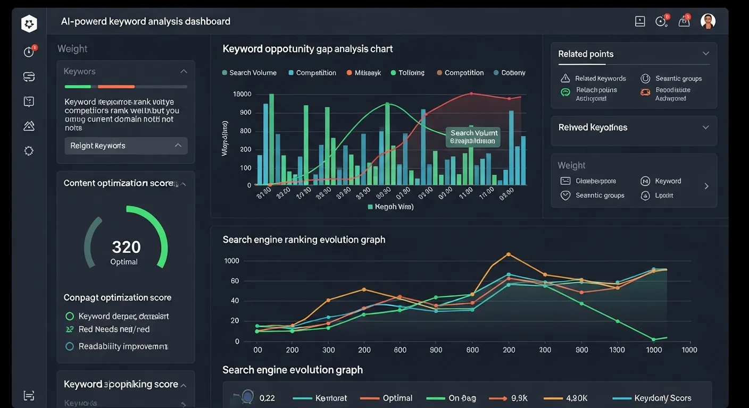The width and height of the screenshot is (749, 408).
Task: Click the user profile avatar
Action: coord(708,21)
